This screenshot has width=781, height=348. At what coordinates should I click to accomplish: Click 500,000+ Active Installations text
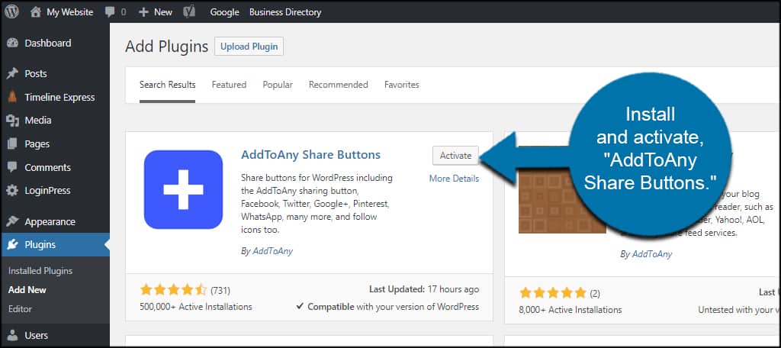coord(196,307)
